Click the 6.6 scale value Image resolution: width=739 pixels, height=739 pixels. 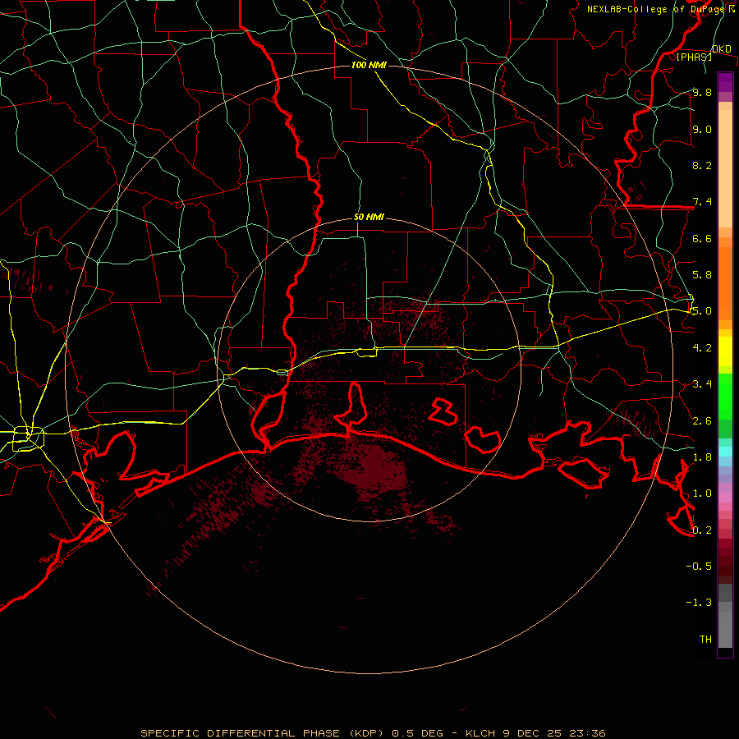(x=702, y=238)
